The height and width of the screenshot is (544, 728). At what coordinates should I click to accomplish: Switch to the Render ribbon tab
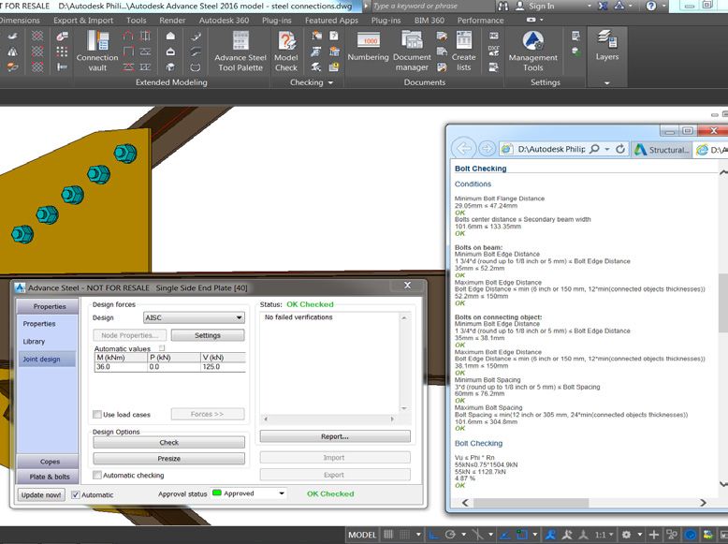click(x=172, y=20)
